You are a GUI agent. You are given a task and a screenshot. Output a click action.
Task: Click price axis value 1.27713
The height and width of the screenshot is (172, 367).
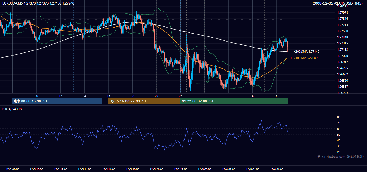point(343,25)
